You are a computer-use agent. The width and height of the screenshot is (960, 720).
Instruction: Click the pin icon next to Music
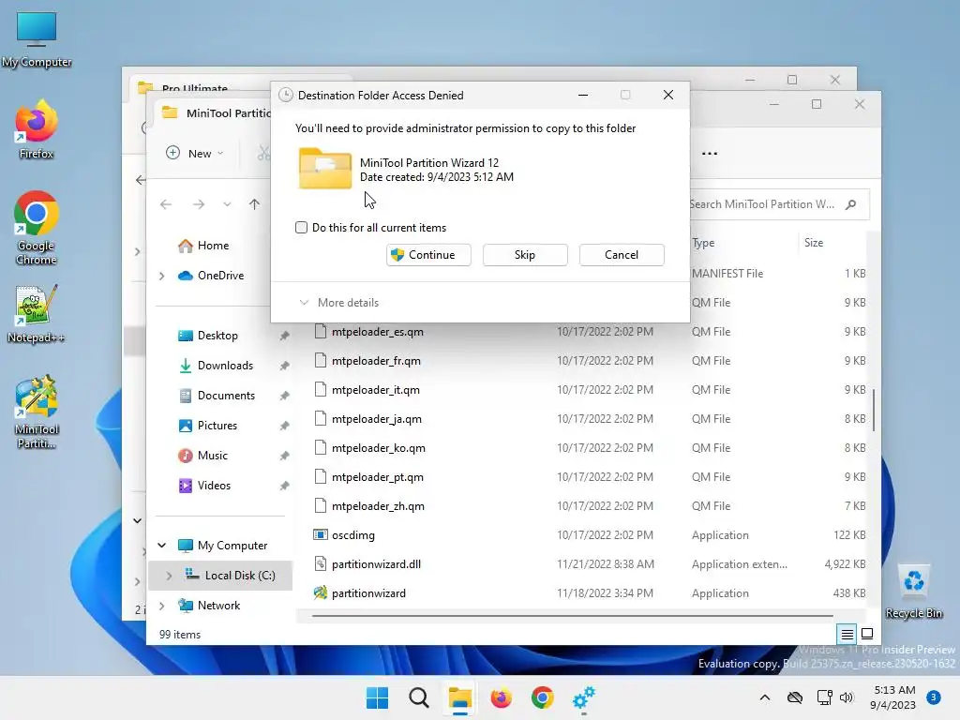tap(284, 456)
